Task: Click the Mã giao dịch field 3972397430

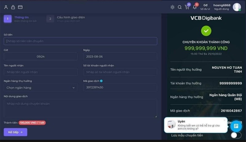Action: pyautogui.click(x=120, y=88)
